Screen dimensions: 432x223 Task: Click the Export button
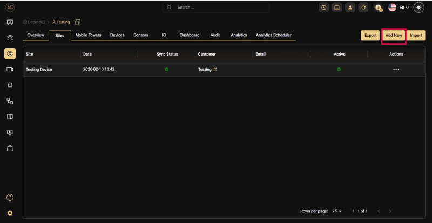(x=370, y=35)
